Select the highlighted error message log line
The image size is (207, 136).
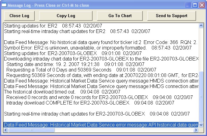[100, 125]
